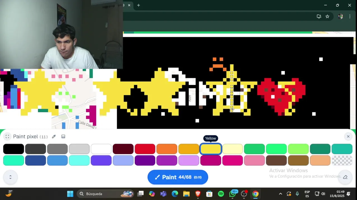
Task: Open Spotify from the taskbar
Action: [x=221, y=194]
